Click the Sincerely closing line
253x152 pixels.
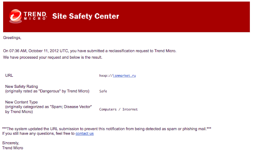tap(11, 143)
